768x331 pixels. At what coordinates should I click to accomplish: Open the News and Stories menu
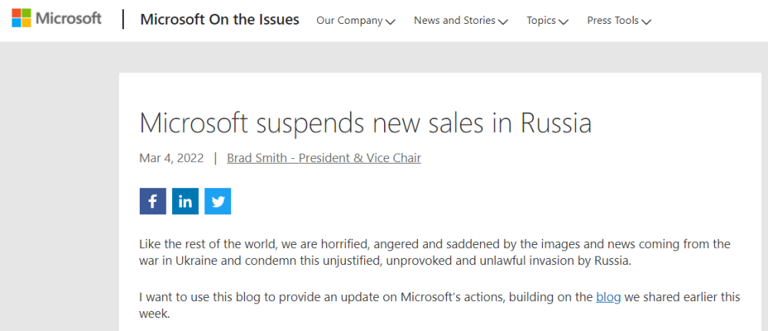[x=455, y=21]
